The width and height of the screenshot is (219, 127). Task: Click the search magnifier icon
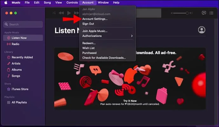pyautogui.click(x=6, y=24)
